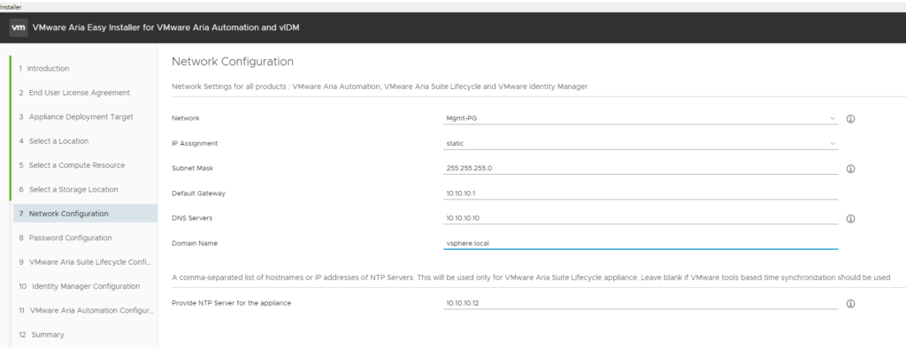Image resolution: width=906 pixels, height=348 pixels.
Task: Click info icon for NTP Server field
Action: [x=850, y=304]
